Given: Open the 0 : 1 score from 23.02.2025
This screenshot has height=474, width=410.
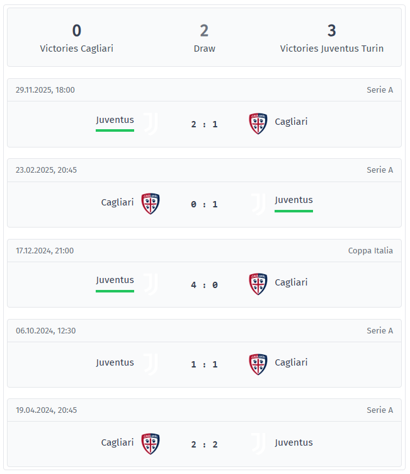Looking at the screenshot, I should coord(204,204).
